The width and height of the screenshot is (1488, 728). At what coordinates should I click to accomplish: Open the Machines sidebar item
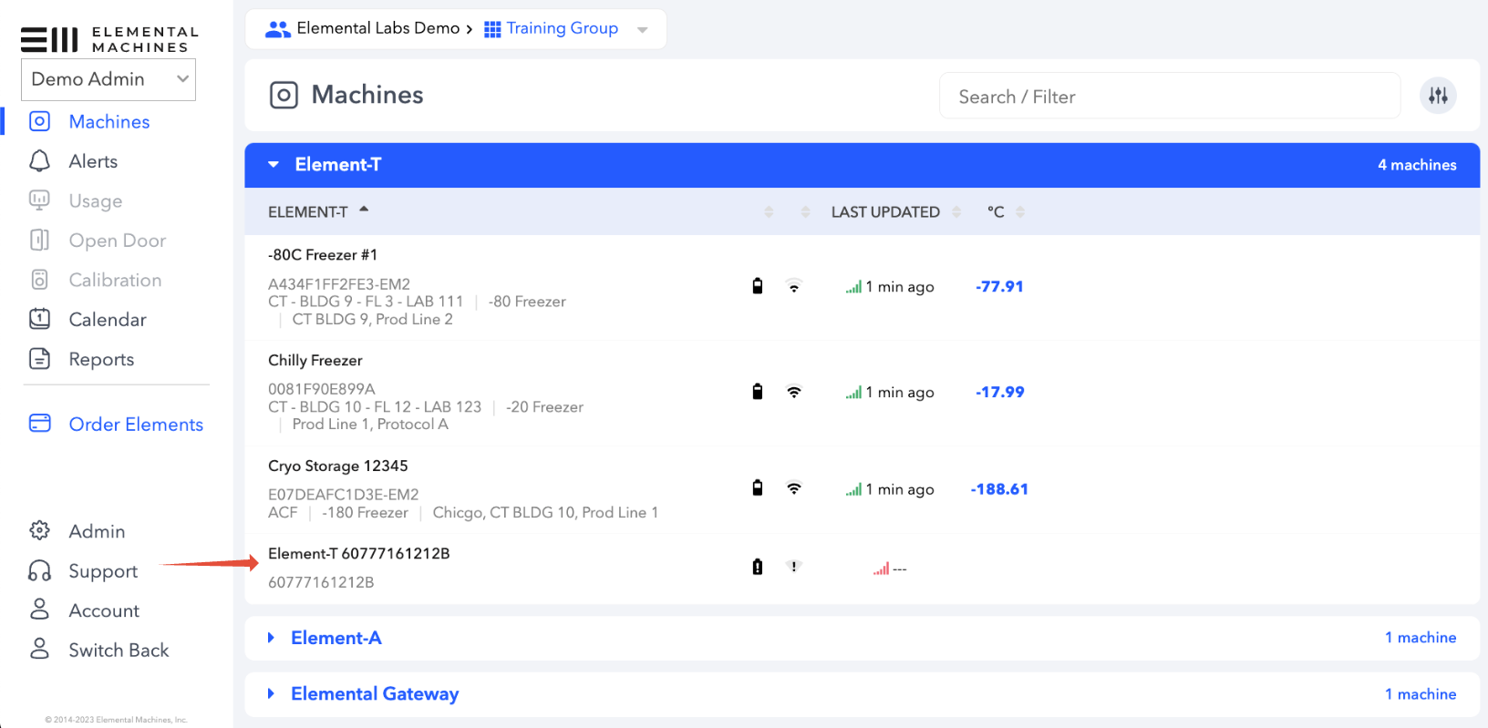[108, 121]
